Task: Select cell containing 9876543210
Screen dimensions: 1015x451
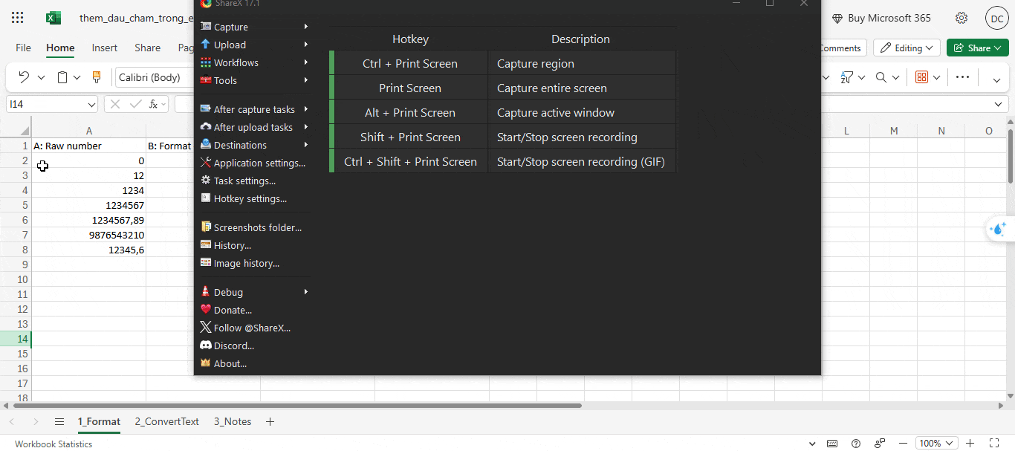Action: click(x=89, y=235)
